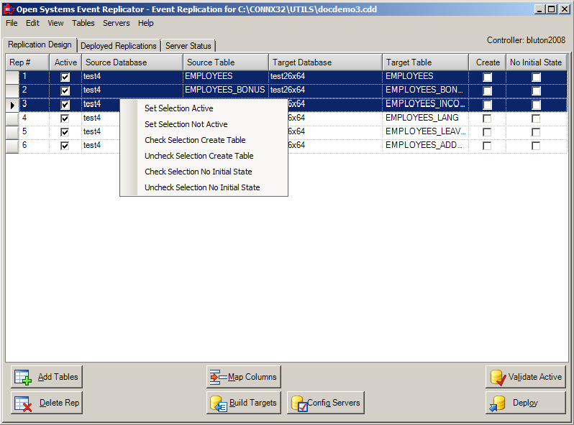Click the Target Table column header

coord(426,62)
